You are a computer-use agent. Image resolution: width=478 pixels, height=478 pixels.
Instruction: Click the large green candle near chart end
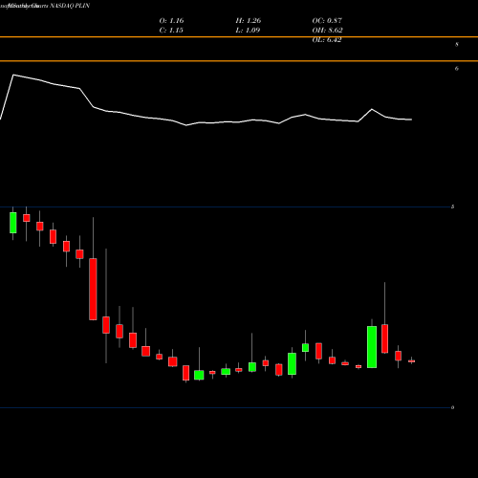(372, 347)
